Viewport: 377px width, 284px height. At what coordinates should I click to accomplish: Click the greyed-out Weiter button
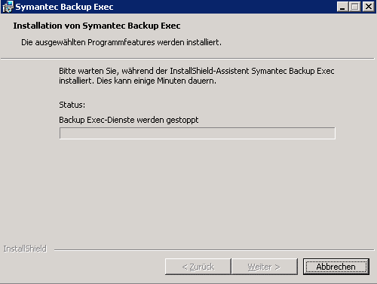265,267
